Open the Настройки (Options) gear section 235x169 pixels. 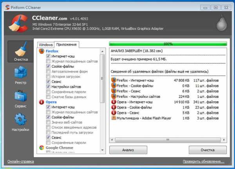click(x=20, y=122)
